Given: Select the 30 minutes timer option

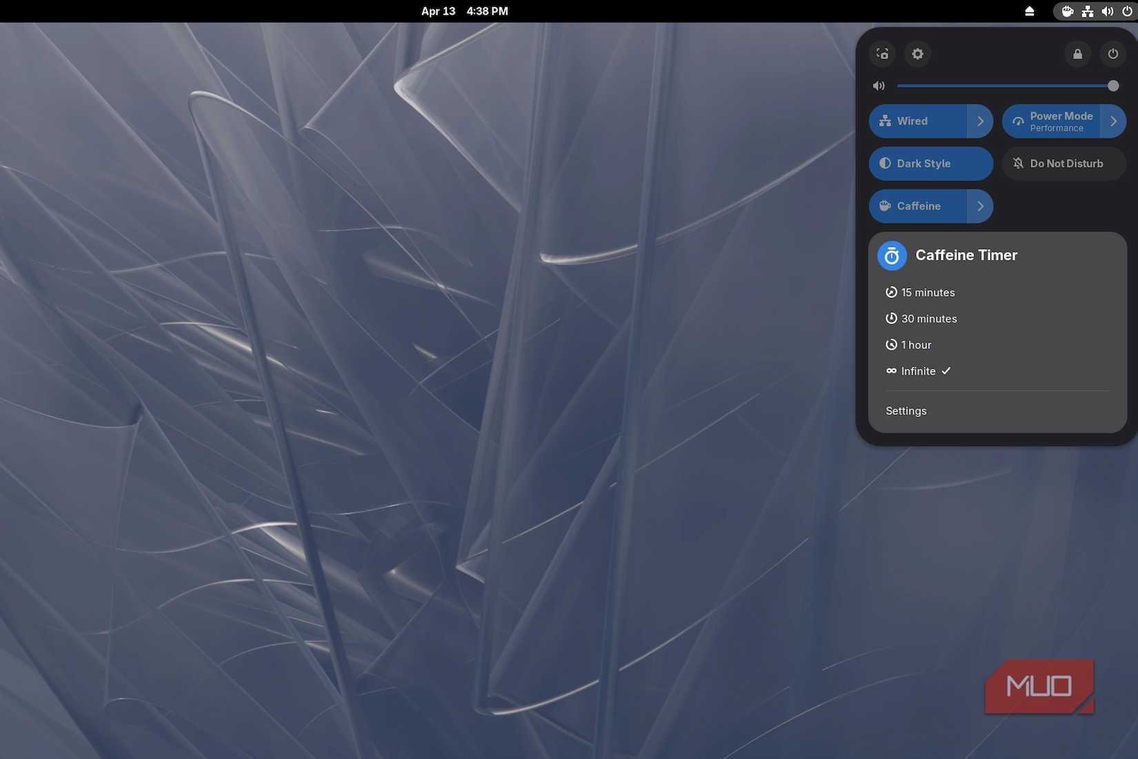Looking at the screenshot, I should click(997, 319).
